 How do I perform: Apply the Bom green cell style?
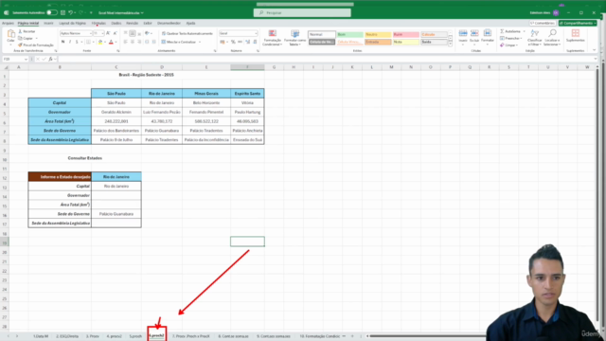point(349,34)
